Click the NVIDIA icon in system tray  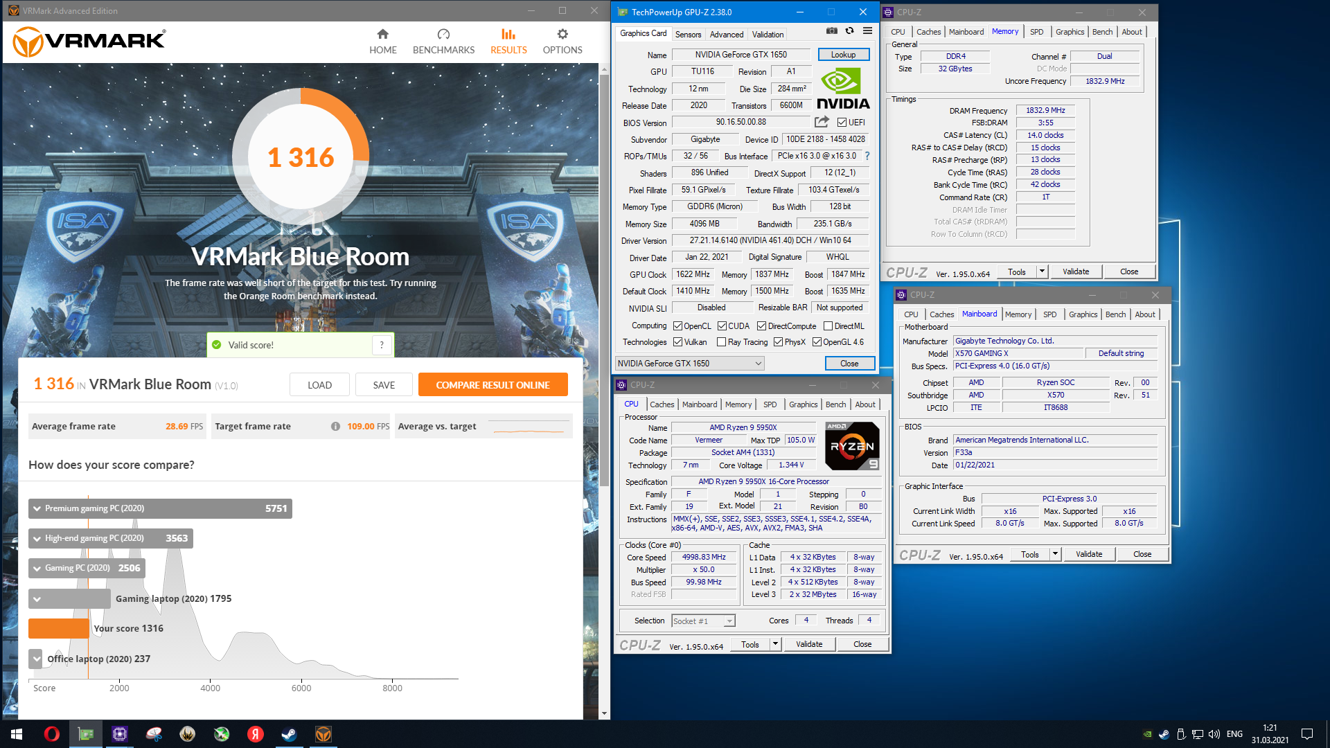point(1147,734)
